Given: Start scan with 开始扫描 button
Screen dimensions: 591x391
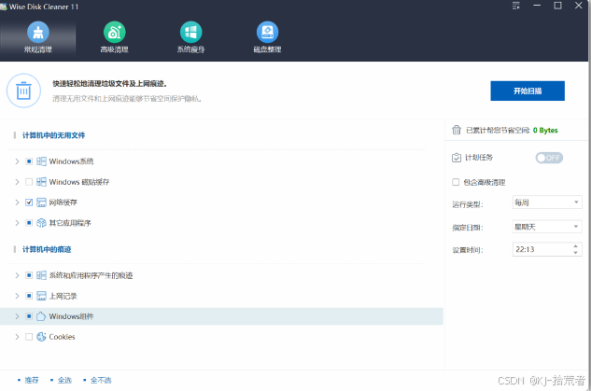Looking at the screenshot, I should pyautogui.click(x=528, y=91).
